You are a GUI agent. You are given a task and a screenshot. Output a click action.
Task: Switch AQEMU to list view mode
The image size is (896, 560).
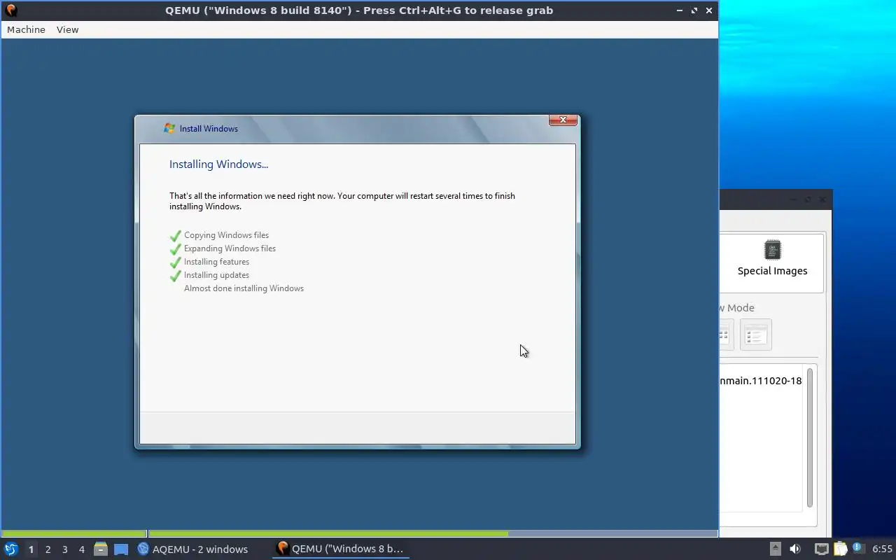[755, 335]
